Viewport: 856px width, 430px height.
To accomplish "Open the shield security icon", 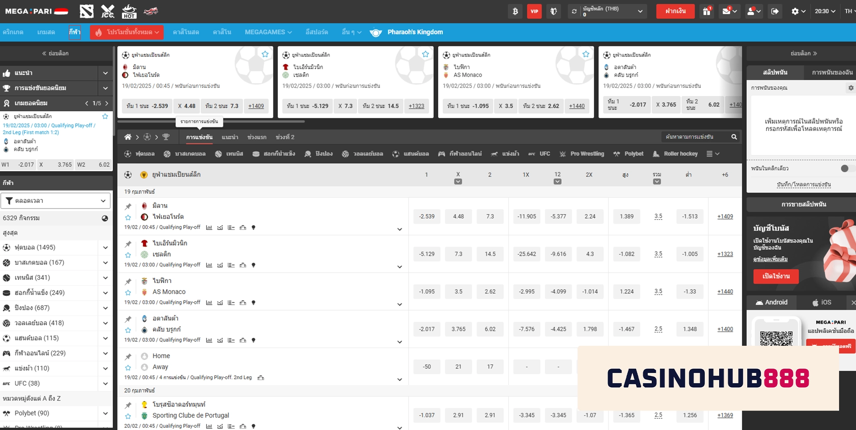I will tap(553, 11).
